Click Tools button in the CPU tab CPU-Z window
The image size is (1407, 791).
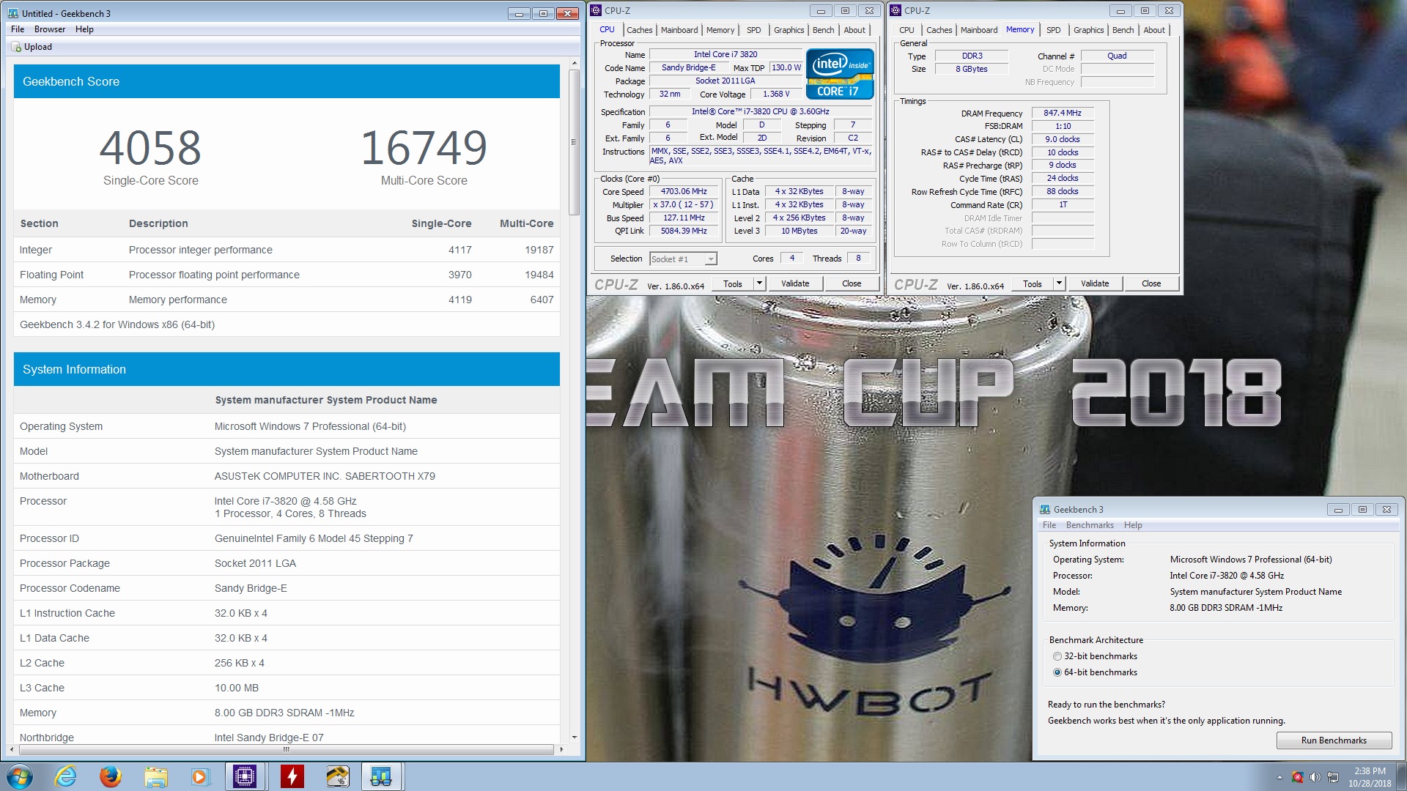[x=733, y=283]
